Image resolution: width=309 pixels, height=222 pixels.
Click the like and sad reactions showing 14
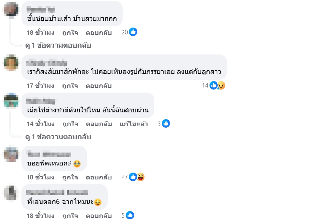[x=217, y=85]
